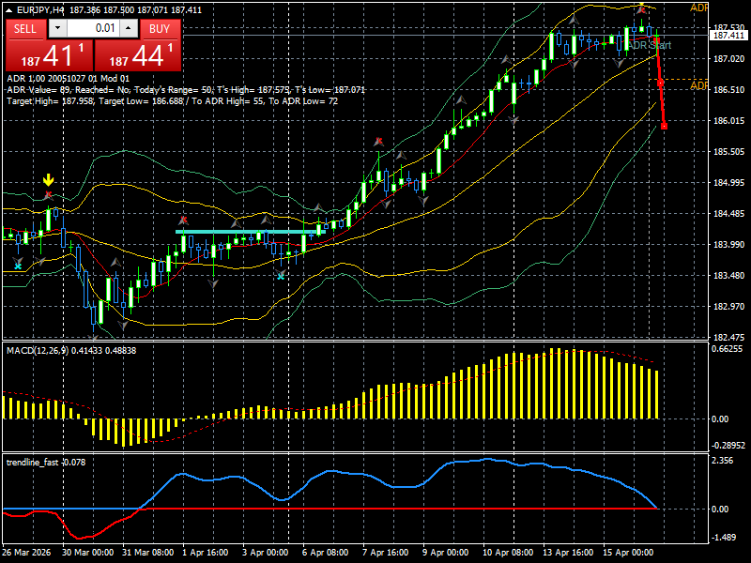751x563 pixels.
Task: Click the 187.41 sell price tile
Action: click(49, 55)
